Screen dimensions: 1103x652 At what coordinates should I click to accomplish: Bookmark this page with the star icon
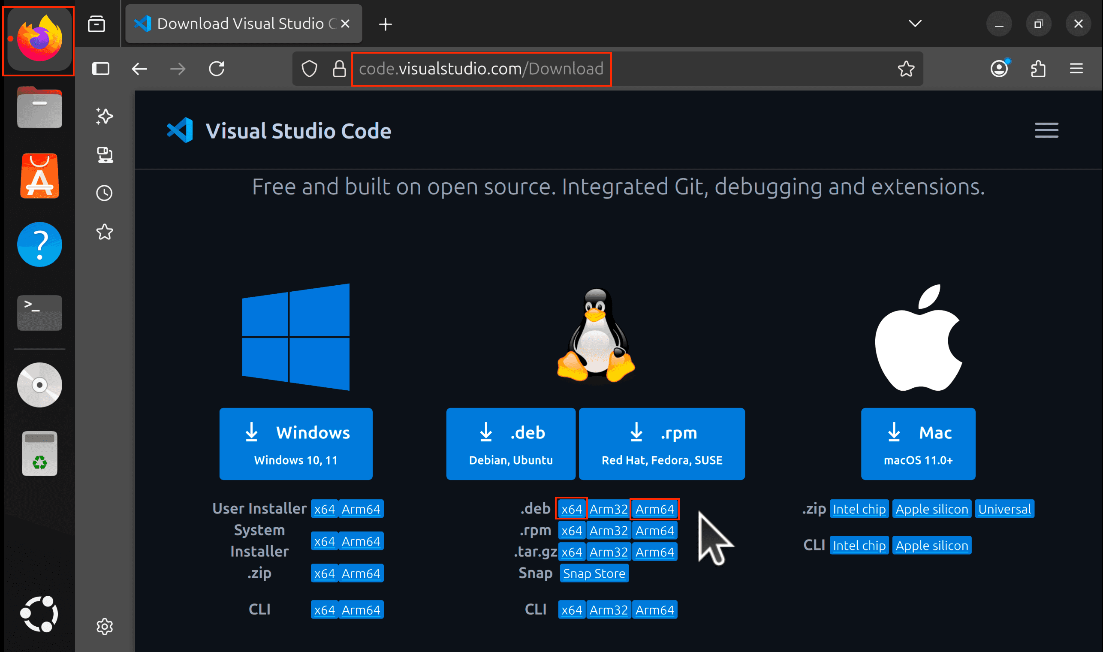pyautogui.click(x=906, y=69)
